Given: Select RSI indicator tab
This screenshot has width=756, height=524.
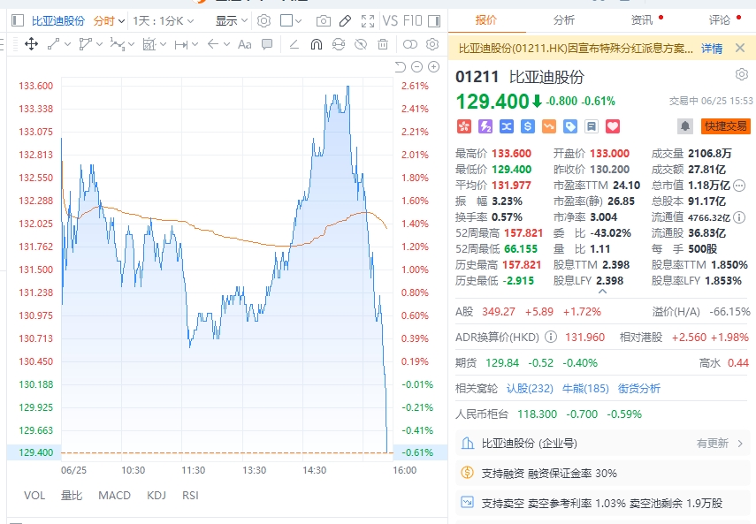Looking at the screenshot, I should tap(190, 495).
